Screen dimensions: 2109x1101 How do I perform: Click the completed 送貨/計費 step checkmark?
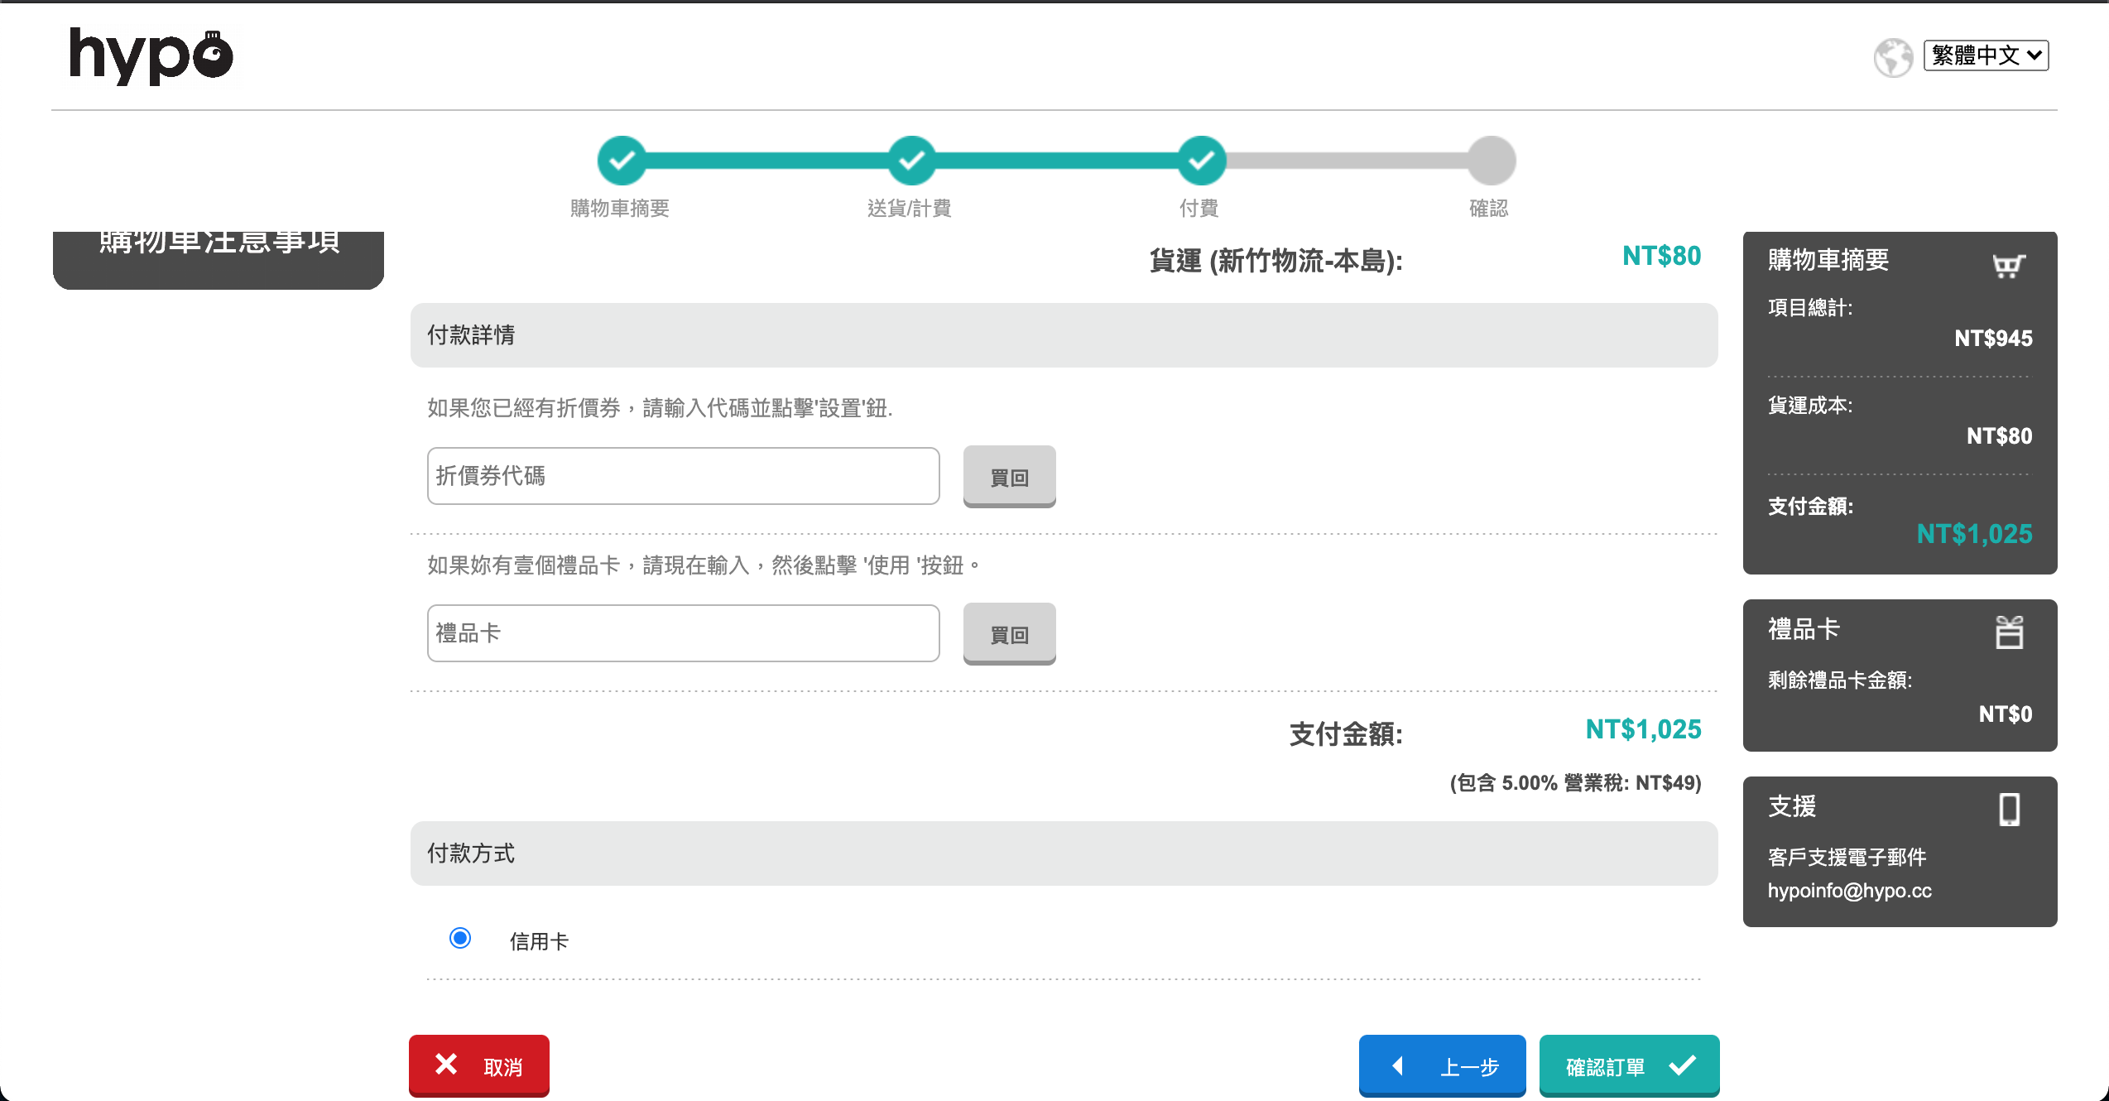click(911, 161)
